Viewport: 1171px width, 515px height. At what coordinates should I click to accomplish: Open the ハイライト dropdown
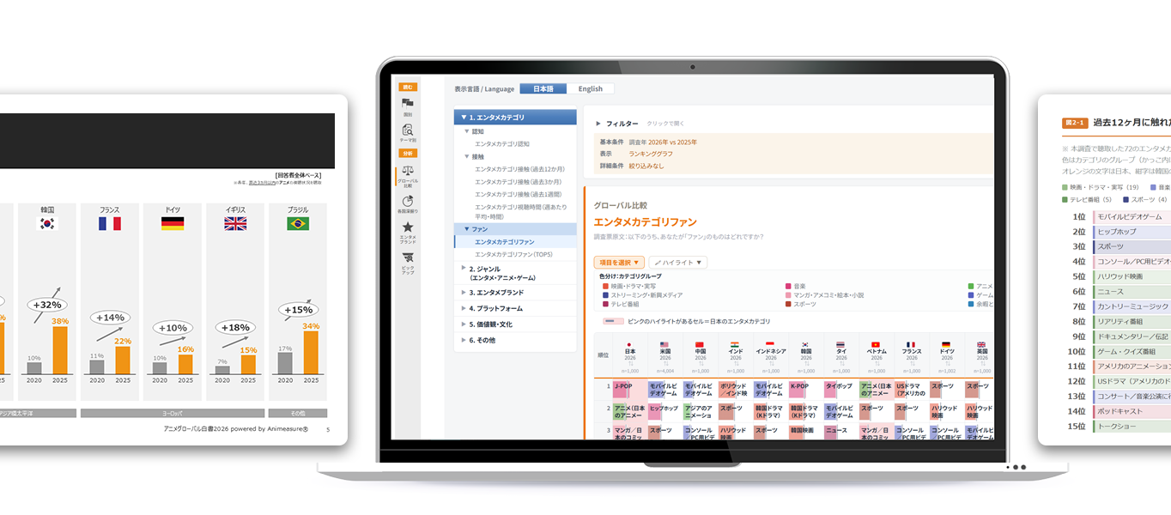click(x=678, y=263)
